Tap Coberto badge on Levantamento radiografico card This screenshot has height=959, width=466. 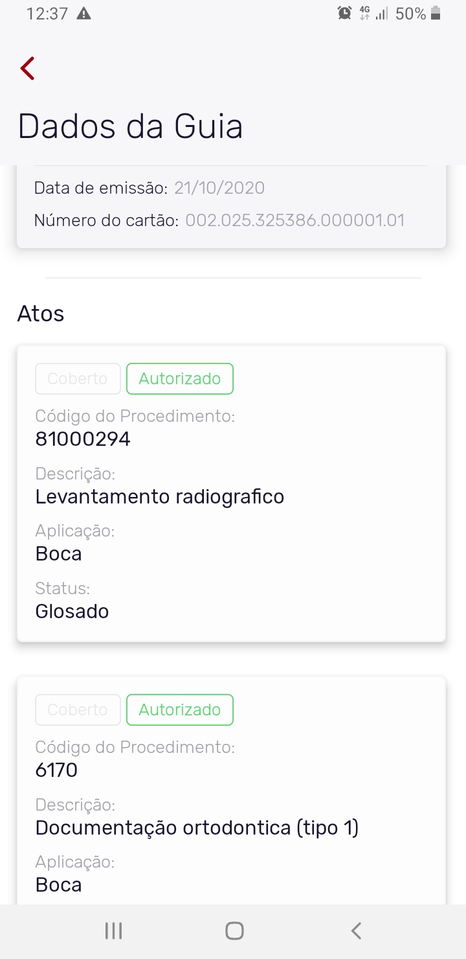point(78,379)
